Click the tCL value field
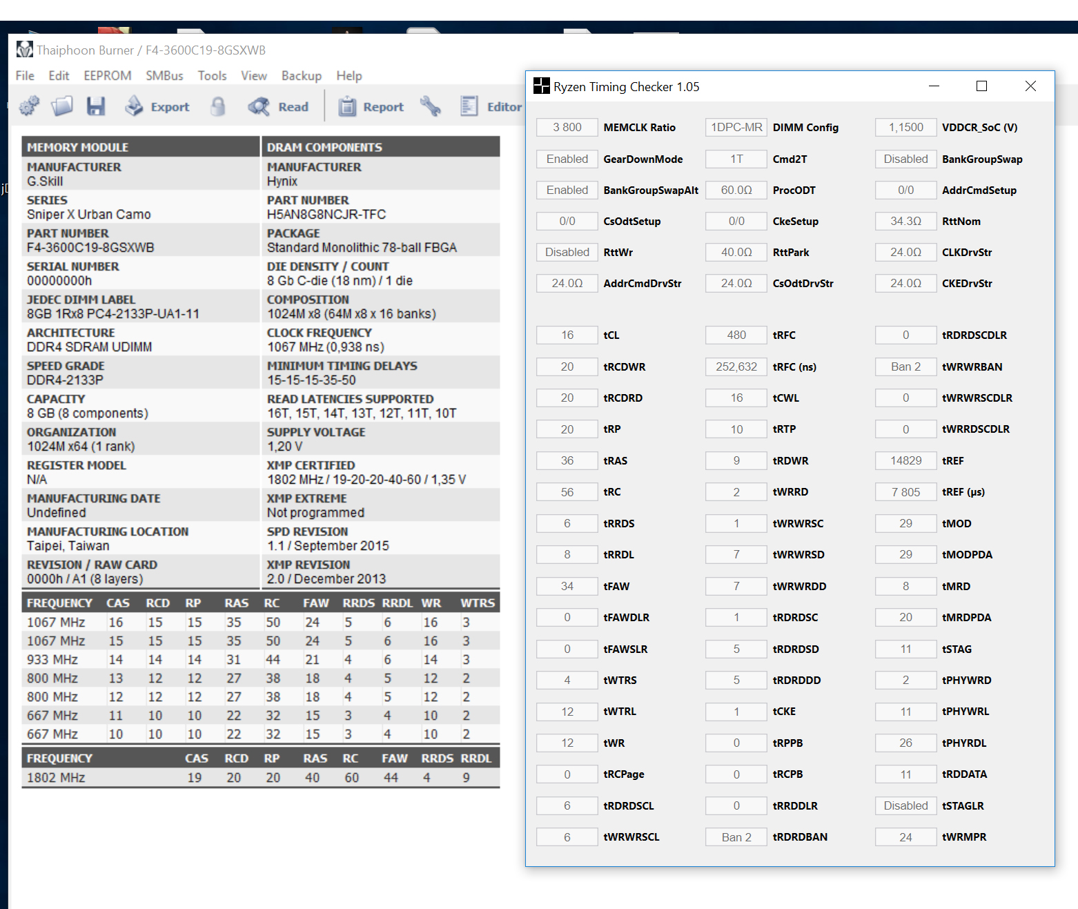The width and height of the screenshot is (1078, 909). (567, 335)
